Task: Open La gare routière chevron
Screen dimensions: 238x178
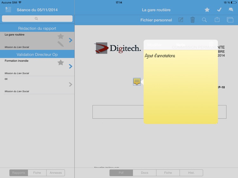Action: click(70, 40)
